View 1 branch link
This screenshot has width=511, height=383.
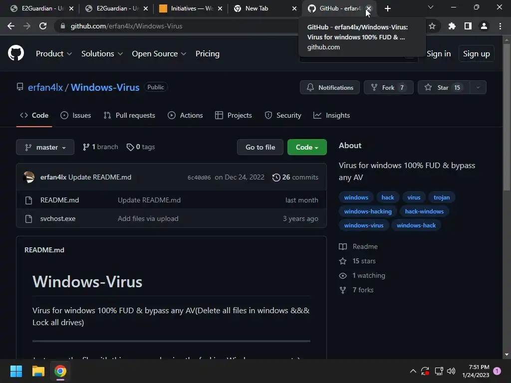[x=100, y=147]
